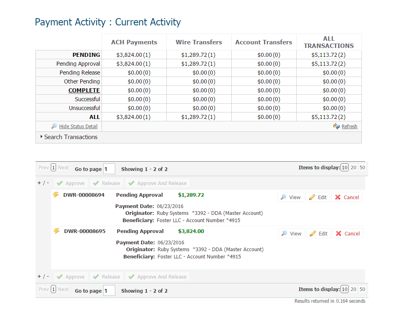The width and height of the screenshot is (403, 335).
Task: Show 20 items per page at top
Action: (x=353, y=168)
